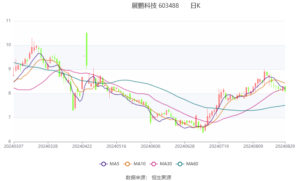The image size is (297, 181).
Task: Click the y-axis value 7
Action: pyautogui.click(x=9, y=117)
